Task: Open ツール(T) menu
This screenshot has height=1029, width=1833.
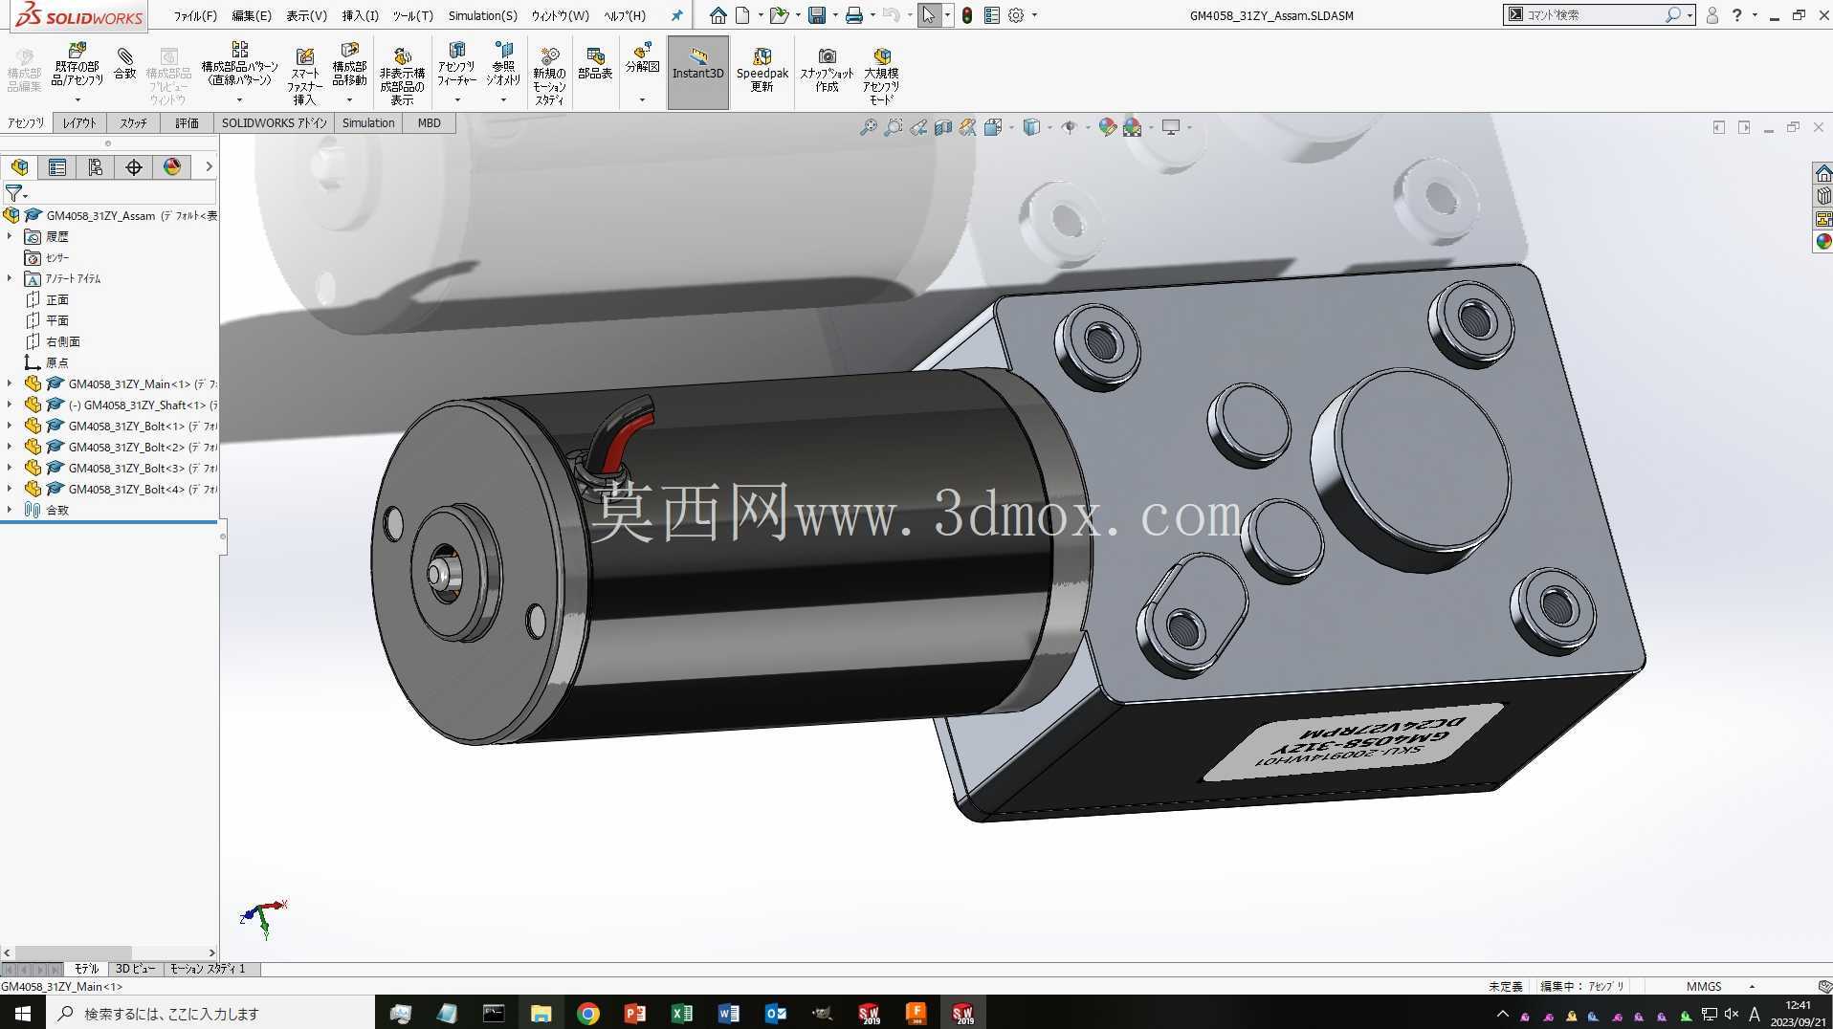Action: click(x=412, y=15)
